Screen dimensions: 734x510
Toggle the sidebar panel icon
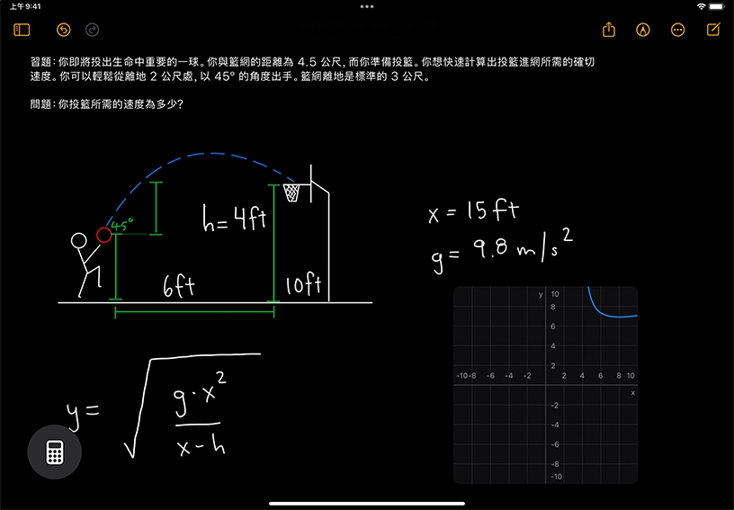(x=22, y=30)
